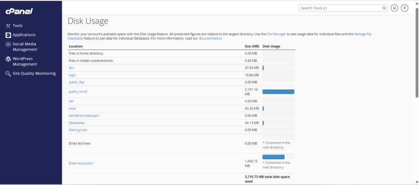
Task: Click the Tools wrench icon in sidebar
Action: click(x=8, y=26)
